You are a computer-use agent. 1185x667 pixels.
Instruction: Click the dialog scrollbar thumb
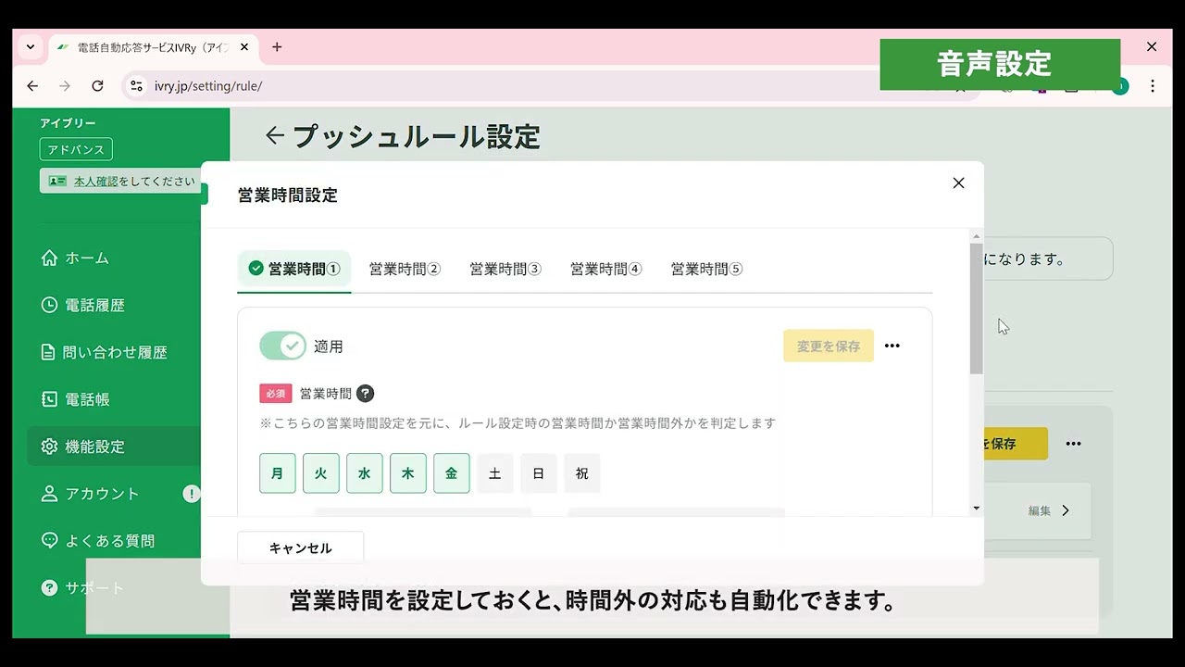point(977,308)
